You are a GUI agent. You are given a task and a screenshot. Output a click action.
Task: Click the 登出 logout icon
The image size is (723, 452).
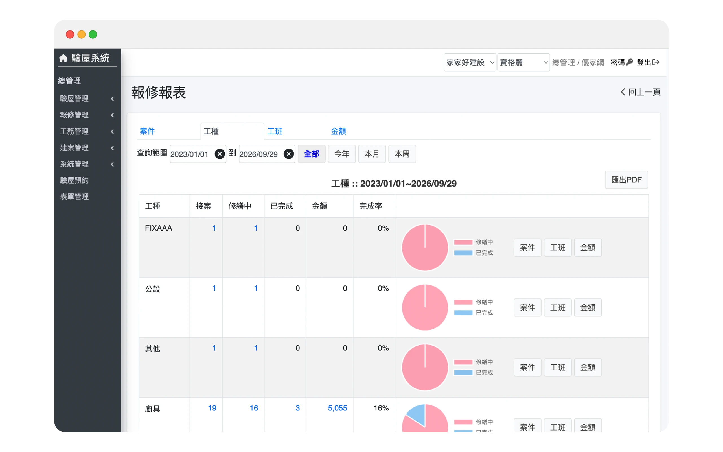656,62
